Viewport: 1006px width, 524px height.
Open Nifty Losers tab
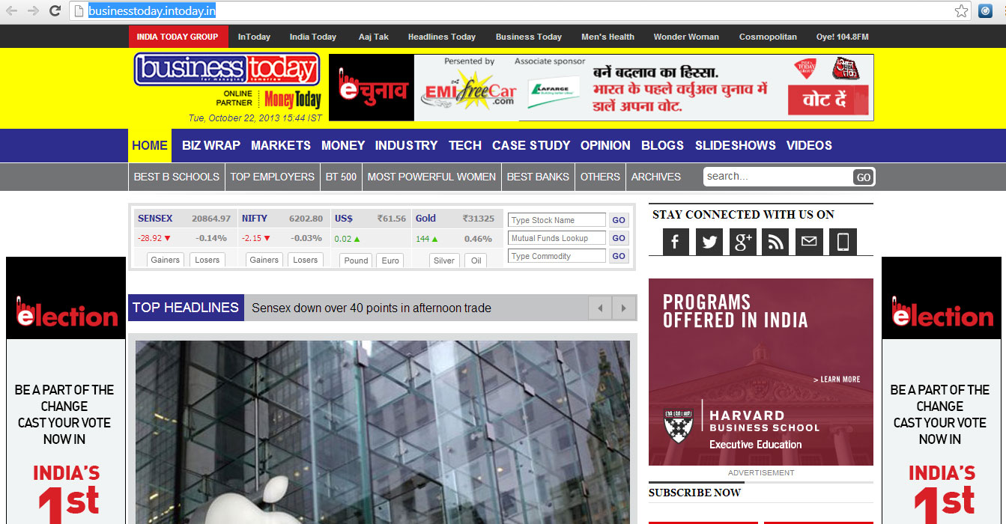point(305,260)
